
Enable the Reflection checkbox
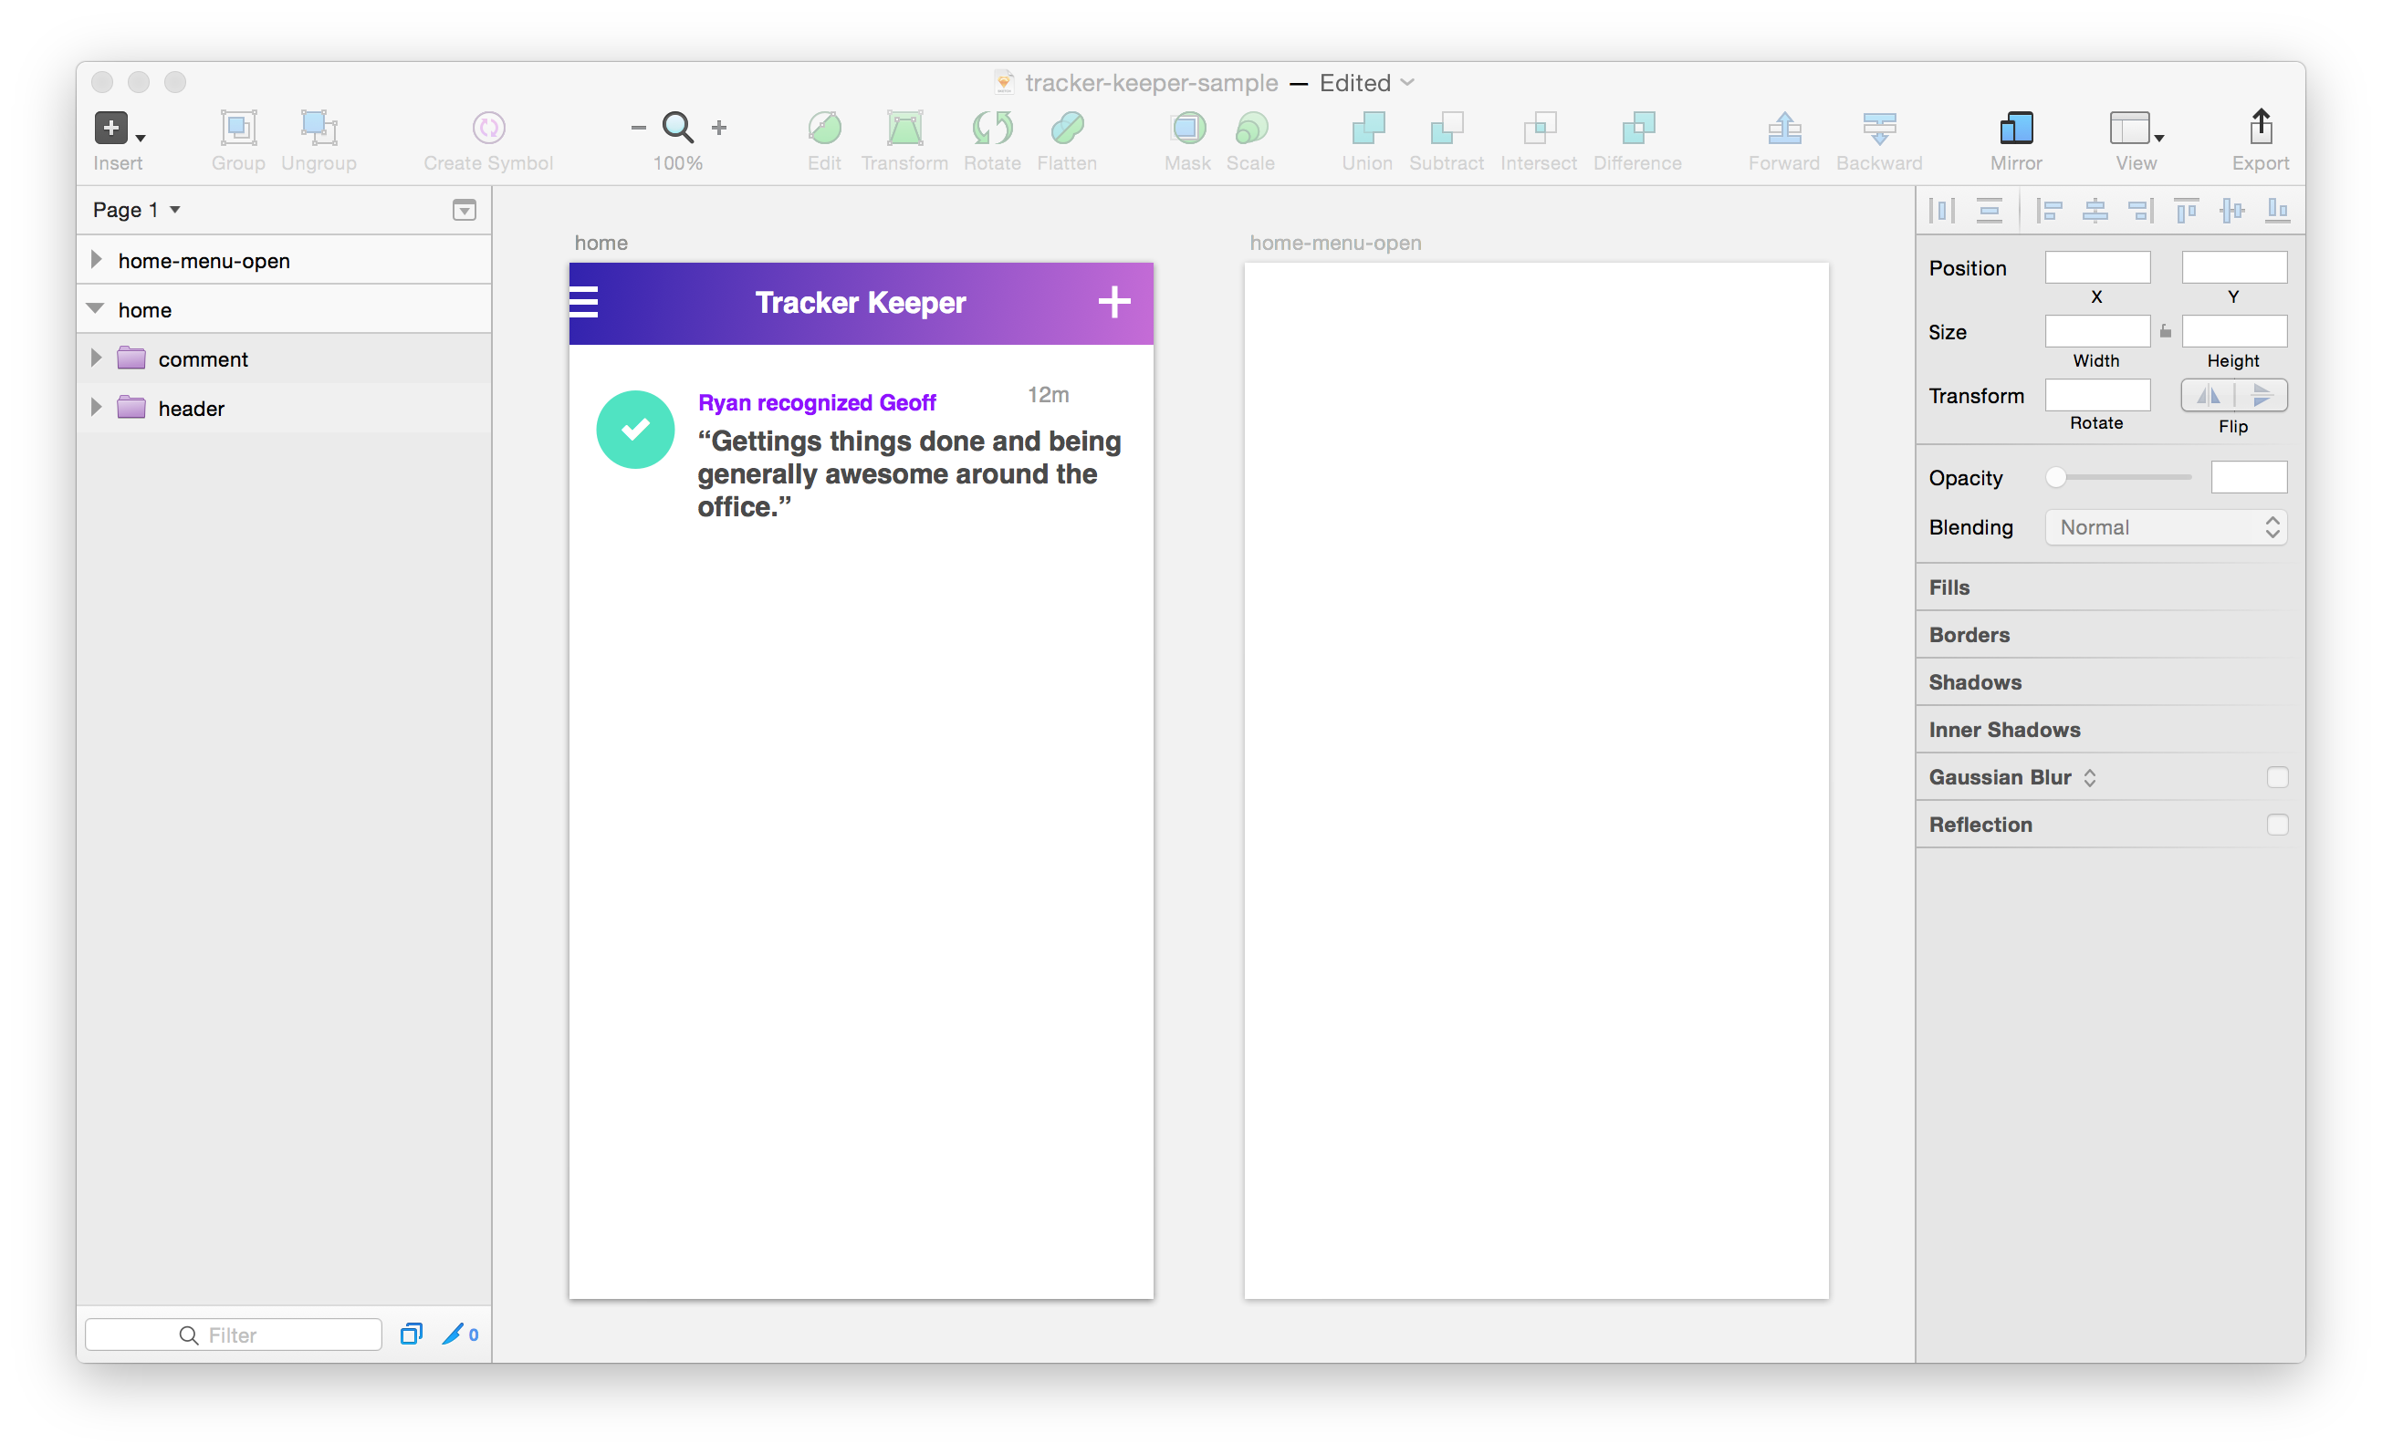(2277, 826)
